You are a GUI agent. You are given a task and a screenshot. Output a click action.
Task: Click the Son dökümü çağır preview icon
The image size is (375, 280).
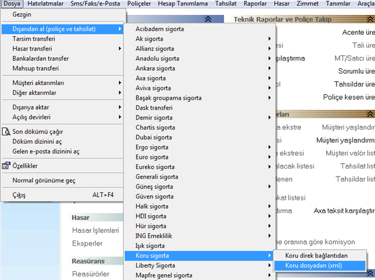6,132
